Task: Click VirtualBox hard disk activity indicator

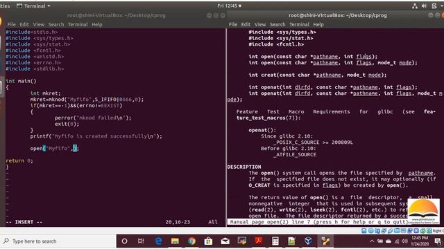Action: pyautogui.click(x=364, y=230)
